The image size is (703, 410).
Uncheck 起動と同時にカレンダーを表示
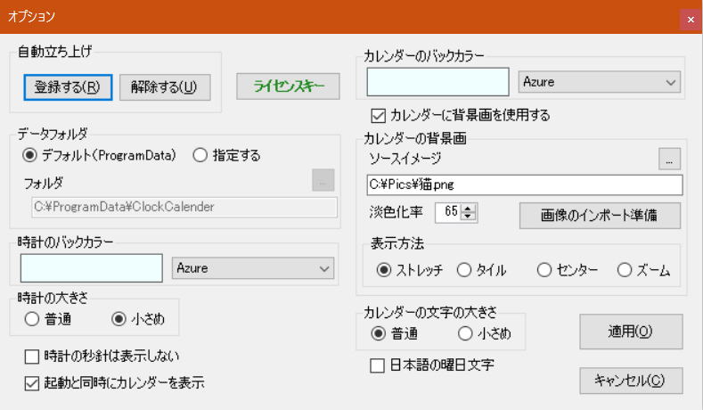(32, 383)
